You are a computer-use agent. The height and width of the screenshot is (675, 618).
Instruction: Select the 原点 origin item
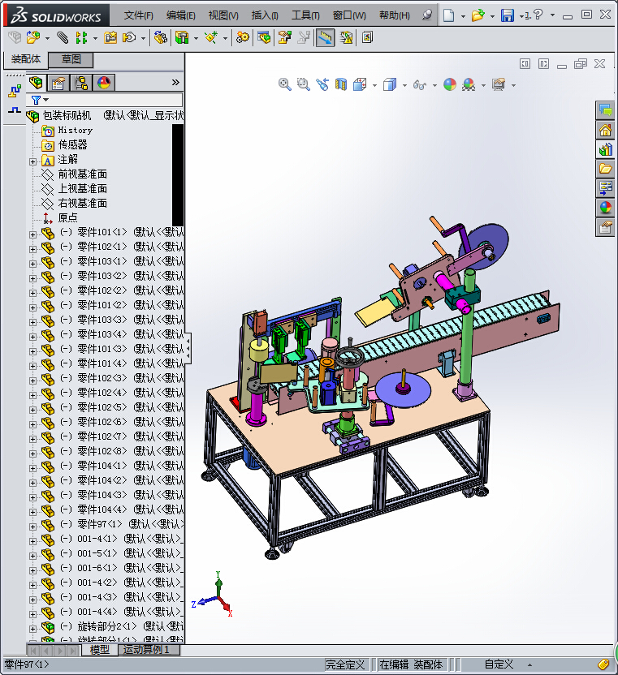click(67, 218)
